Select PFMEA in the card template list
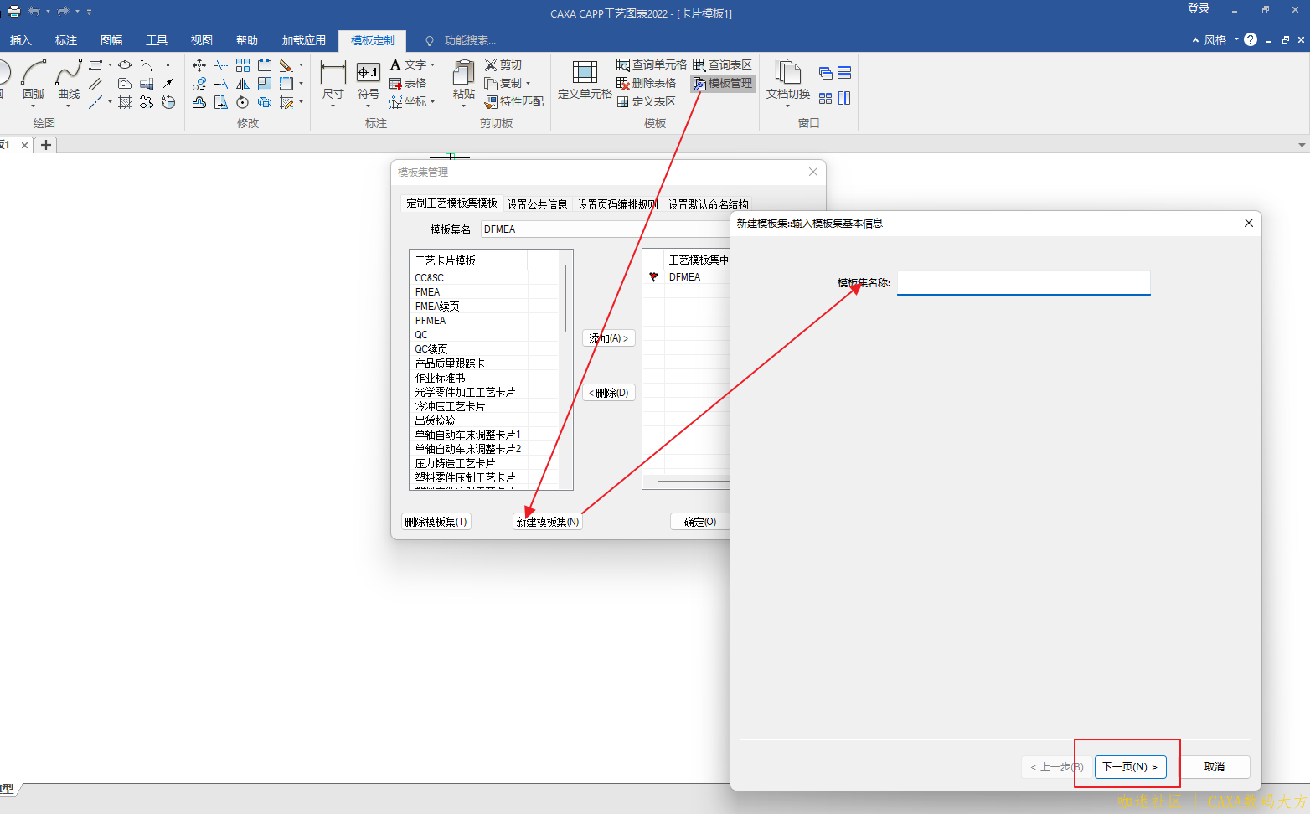Screen dimensions: 1310x814 pyautogui.click(x=431, y=321)
